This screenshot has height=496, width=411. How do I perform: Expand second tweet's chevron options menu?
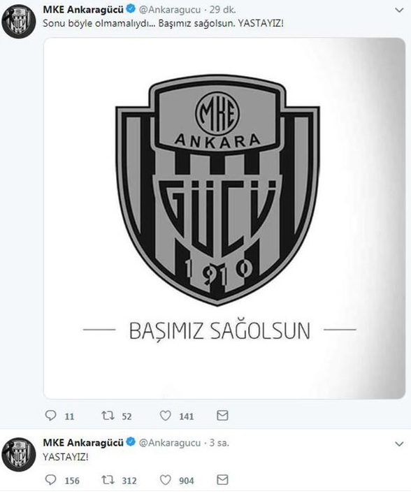tap(399, 444)
